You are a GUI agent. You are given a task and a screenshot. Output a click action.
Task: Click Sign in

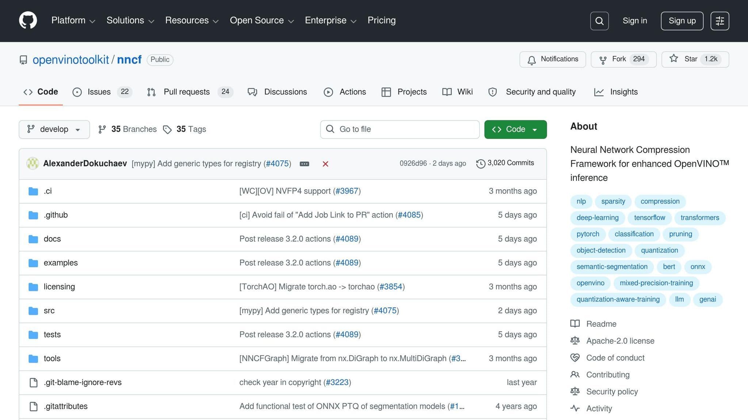pyautogui.click(x=635, y=21)
